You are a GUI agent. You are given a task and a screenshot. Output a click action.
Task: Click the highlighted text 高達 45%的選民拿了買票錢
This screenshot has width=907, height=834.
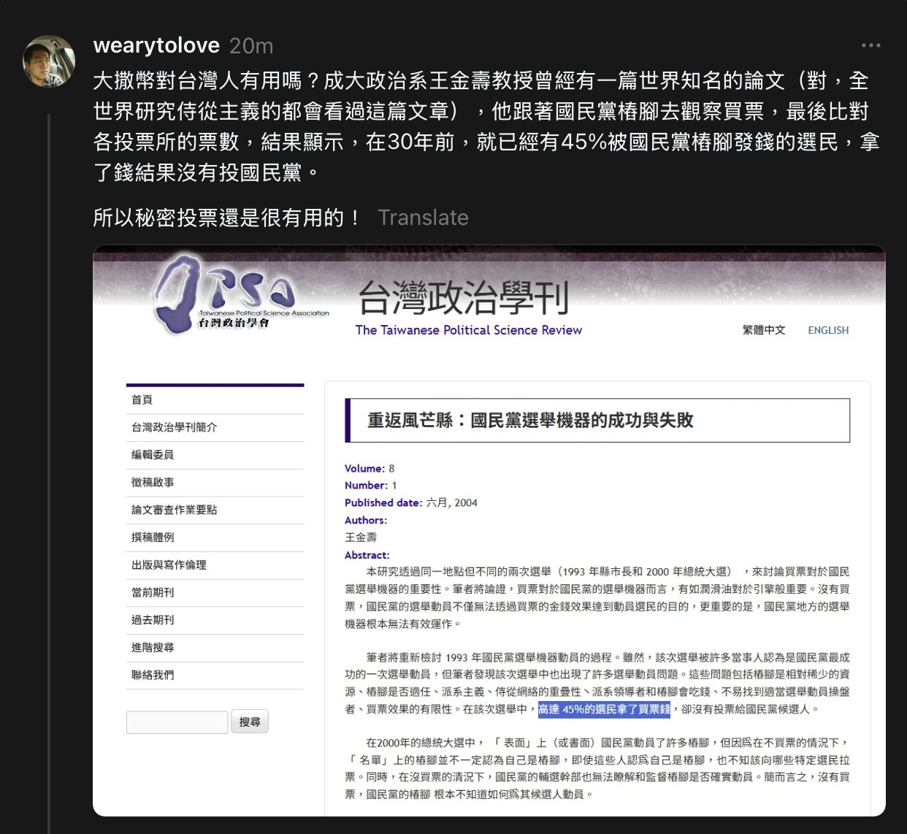(x=604, y=709)
